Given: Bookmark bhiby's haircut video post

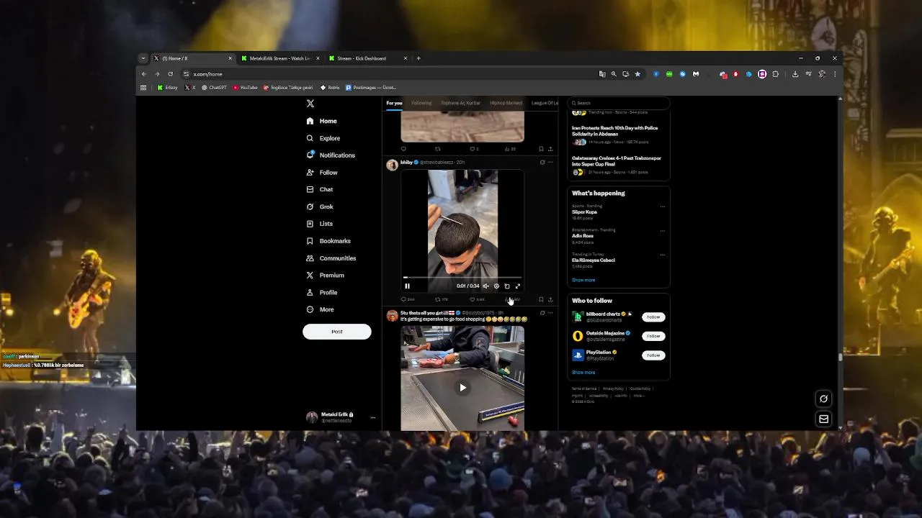Looking at the screenshot, I should tap(541, 299).
